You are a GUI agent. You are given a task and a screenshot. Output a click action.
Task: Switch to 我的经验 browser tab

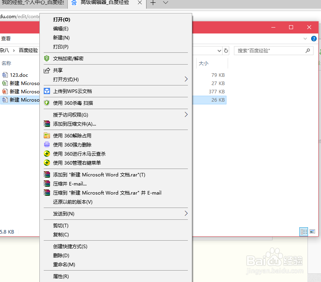pyautogui.click(x=34, y=3)
